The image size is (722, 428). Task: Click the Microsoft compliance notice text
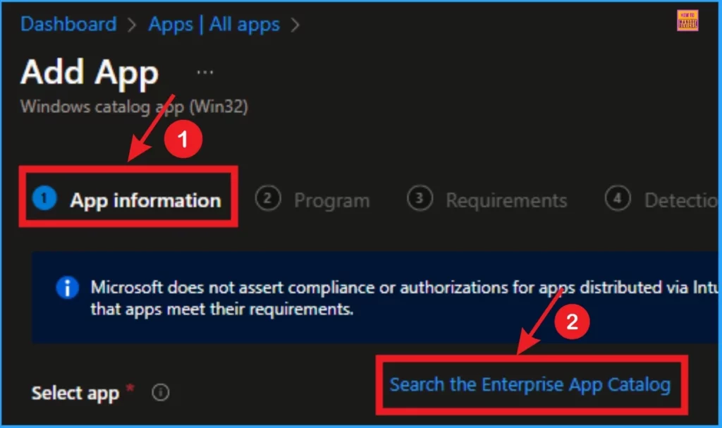coord(404,298)
